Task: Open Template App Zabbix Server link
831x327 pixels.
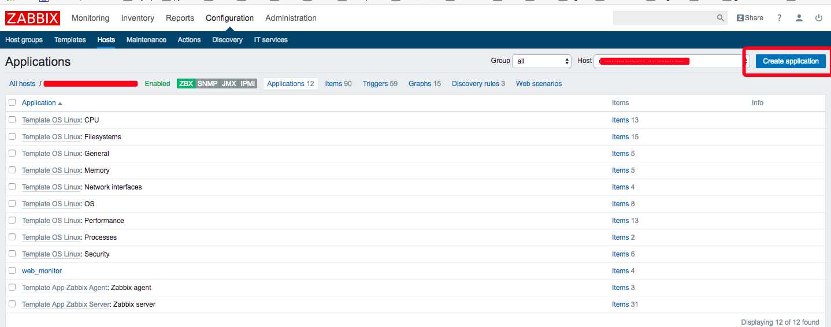Action: click(66, 304)
